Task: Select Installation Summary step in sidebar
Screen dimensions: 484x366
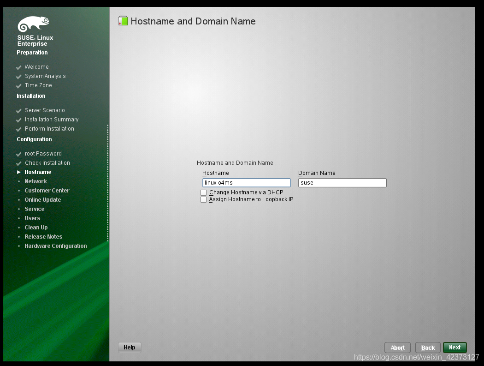Action: tap(52, 120)
